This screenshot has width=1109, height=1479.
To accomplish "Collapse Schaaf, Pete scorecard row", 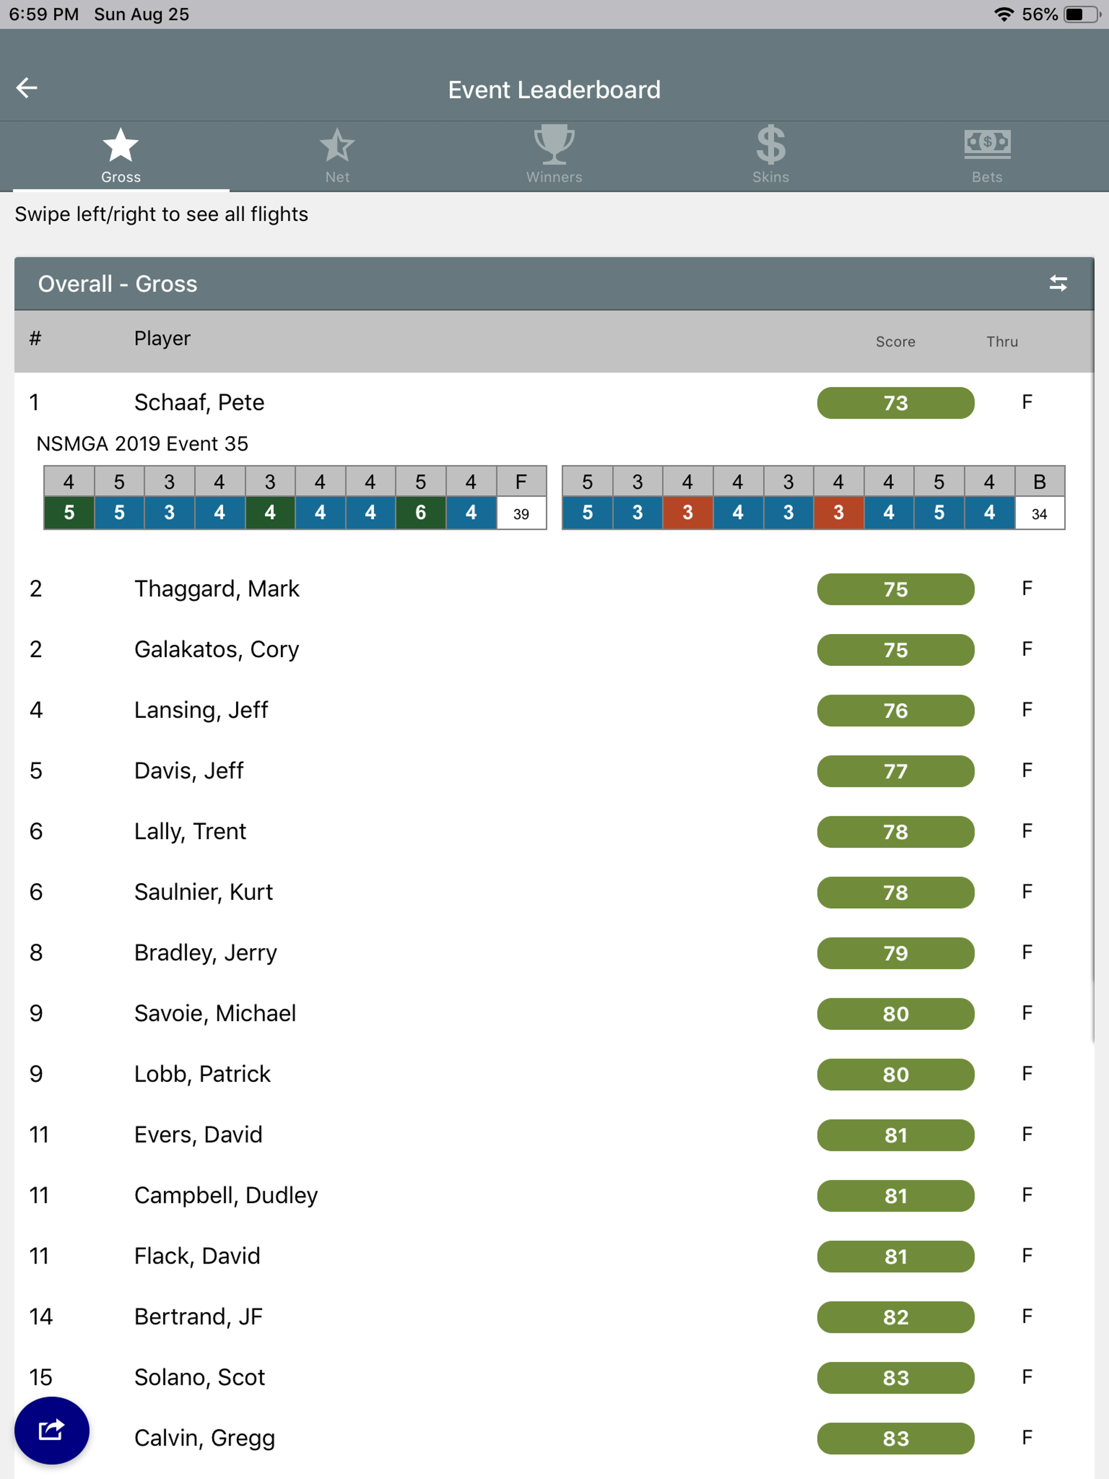I will [199, 403].
